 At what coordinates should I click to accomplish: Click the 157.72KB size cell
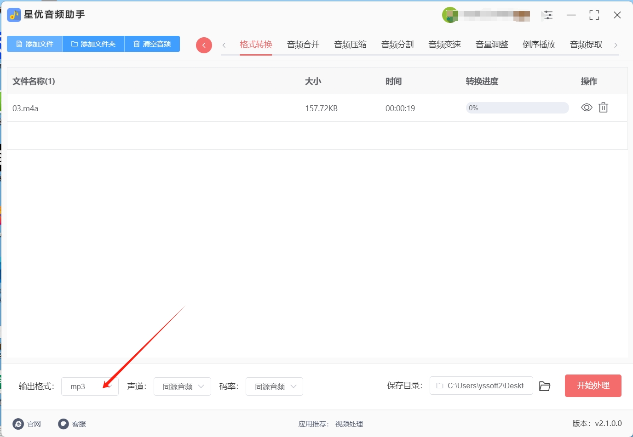click(x=321, y=108)
